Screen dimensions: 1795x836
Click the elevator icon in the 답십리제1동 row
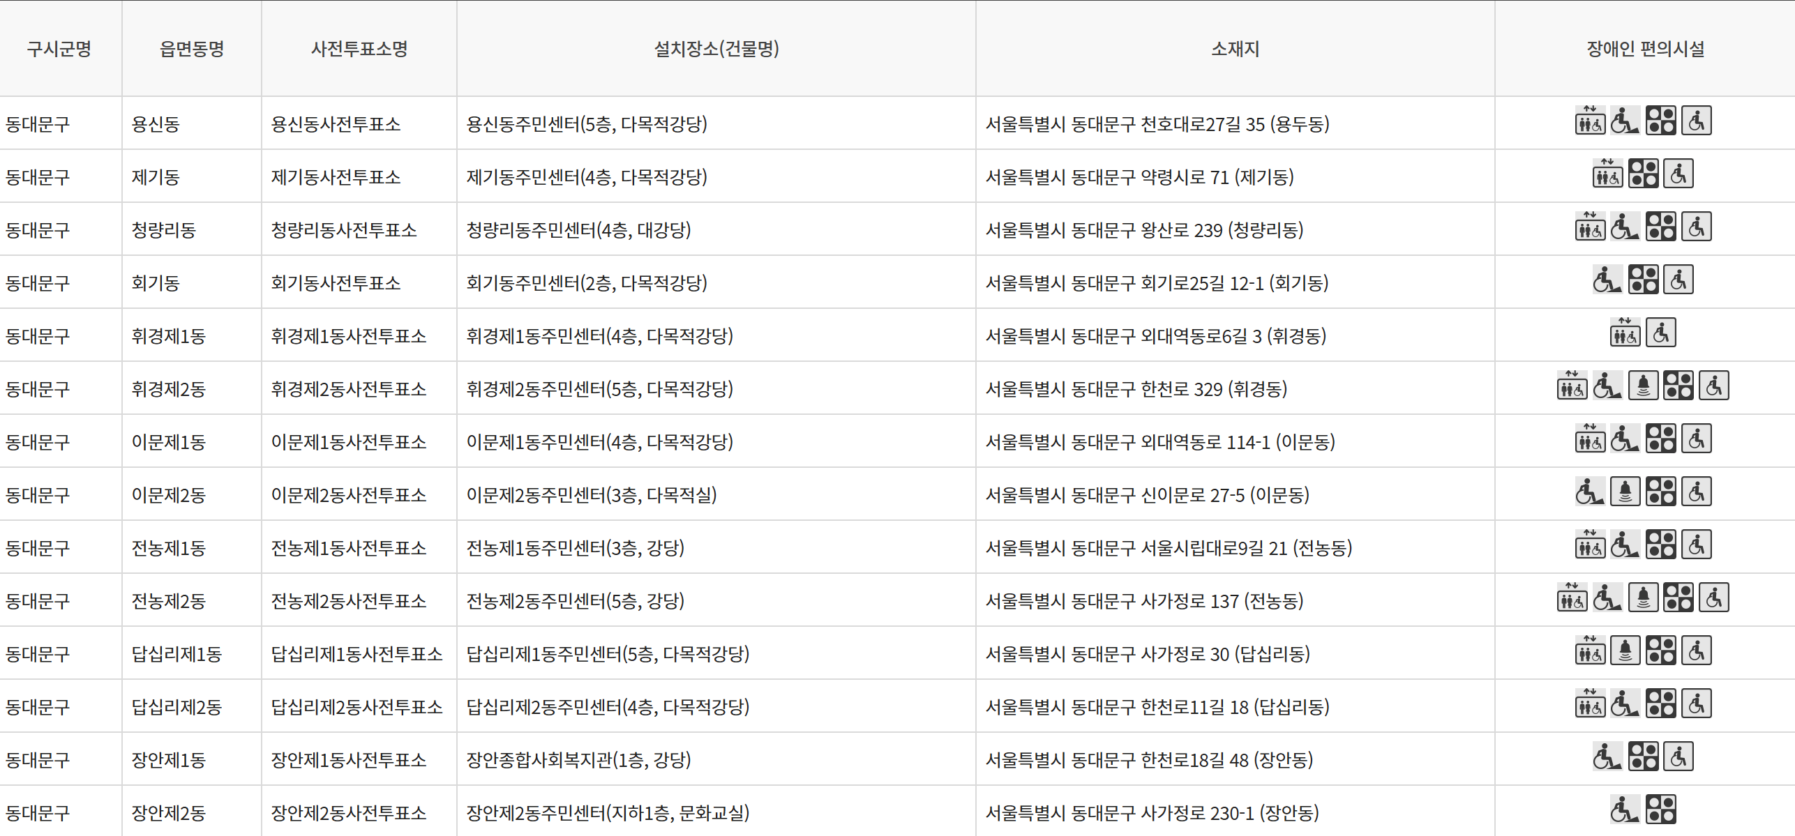1590,651
